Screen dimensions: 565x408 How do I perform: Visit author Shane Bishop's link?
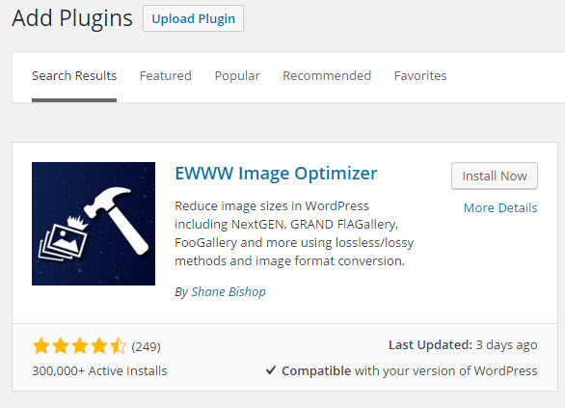point(229,291)
